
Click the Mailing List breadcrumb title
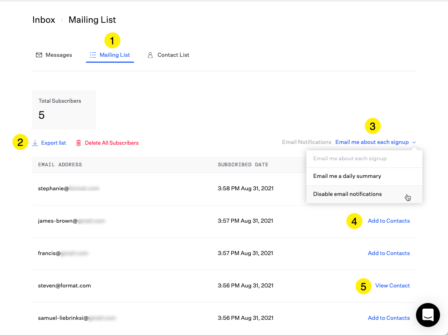[x=92, y=20]
